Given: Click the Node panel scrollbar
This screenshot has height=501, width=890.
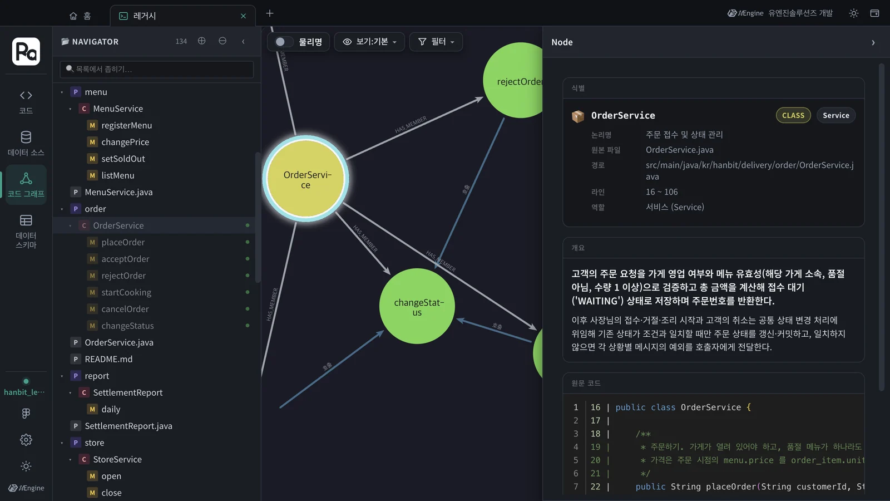Looking at the screenshot, I should click(x=882, y=227).
